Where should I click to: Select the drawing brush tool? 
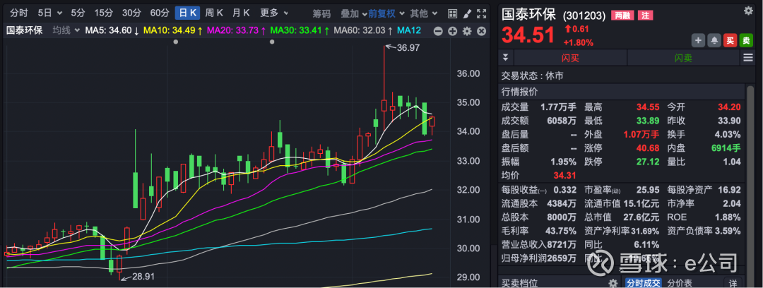point(467,13)
